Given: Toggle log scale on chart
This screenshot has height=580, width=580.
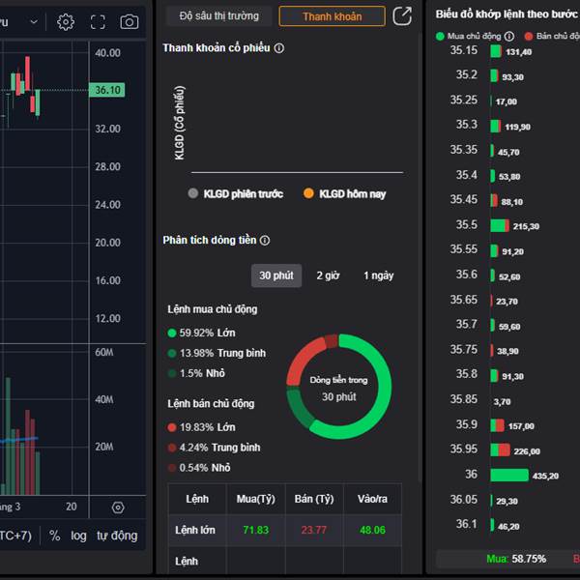Looking at the screenshot, I should coord(78,536).
